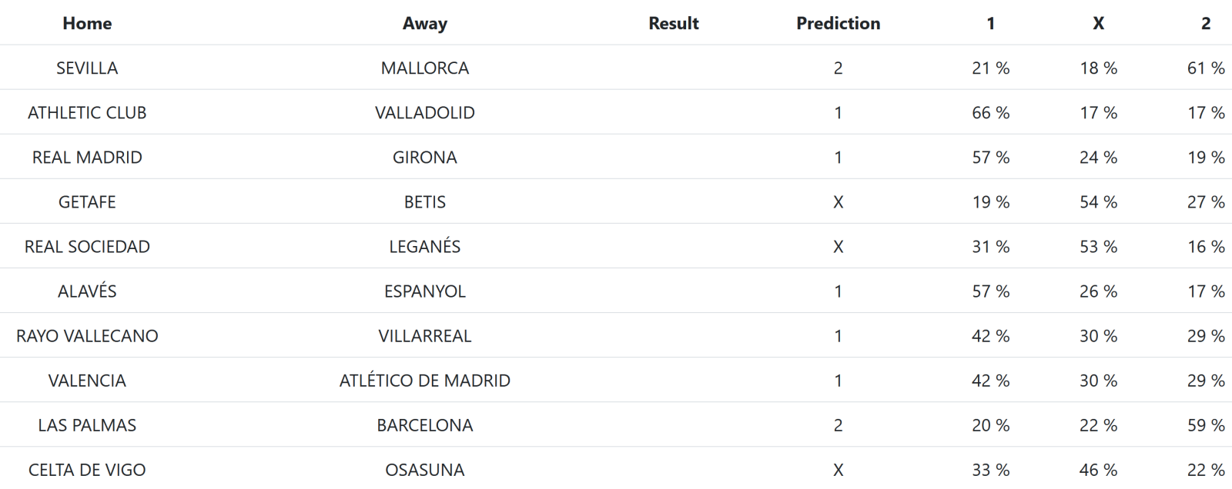Click the Home column header

coord(87,23)
